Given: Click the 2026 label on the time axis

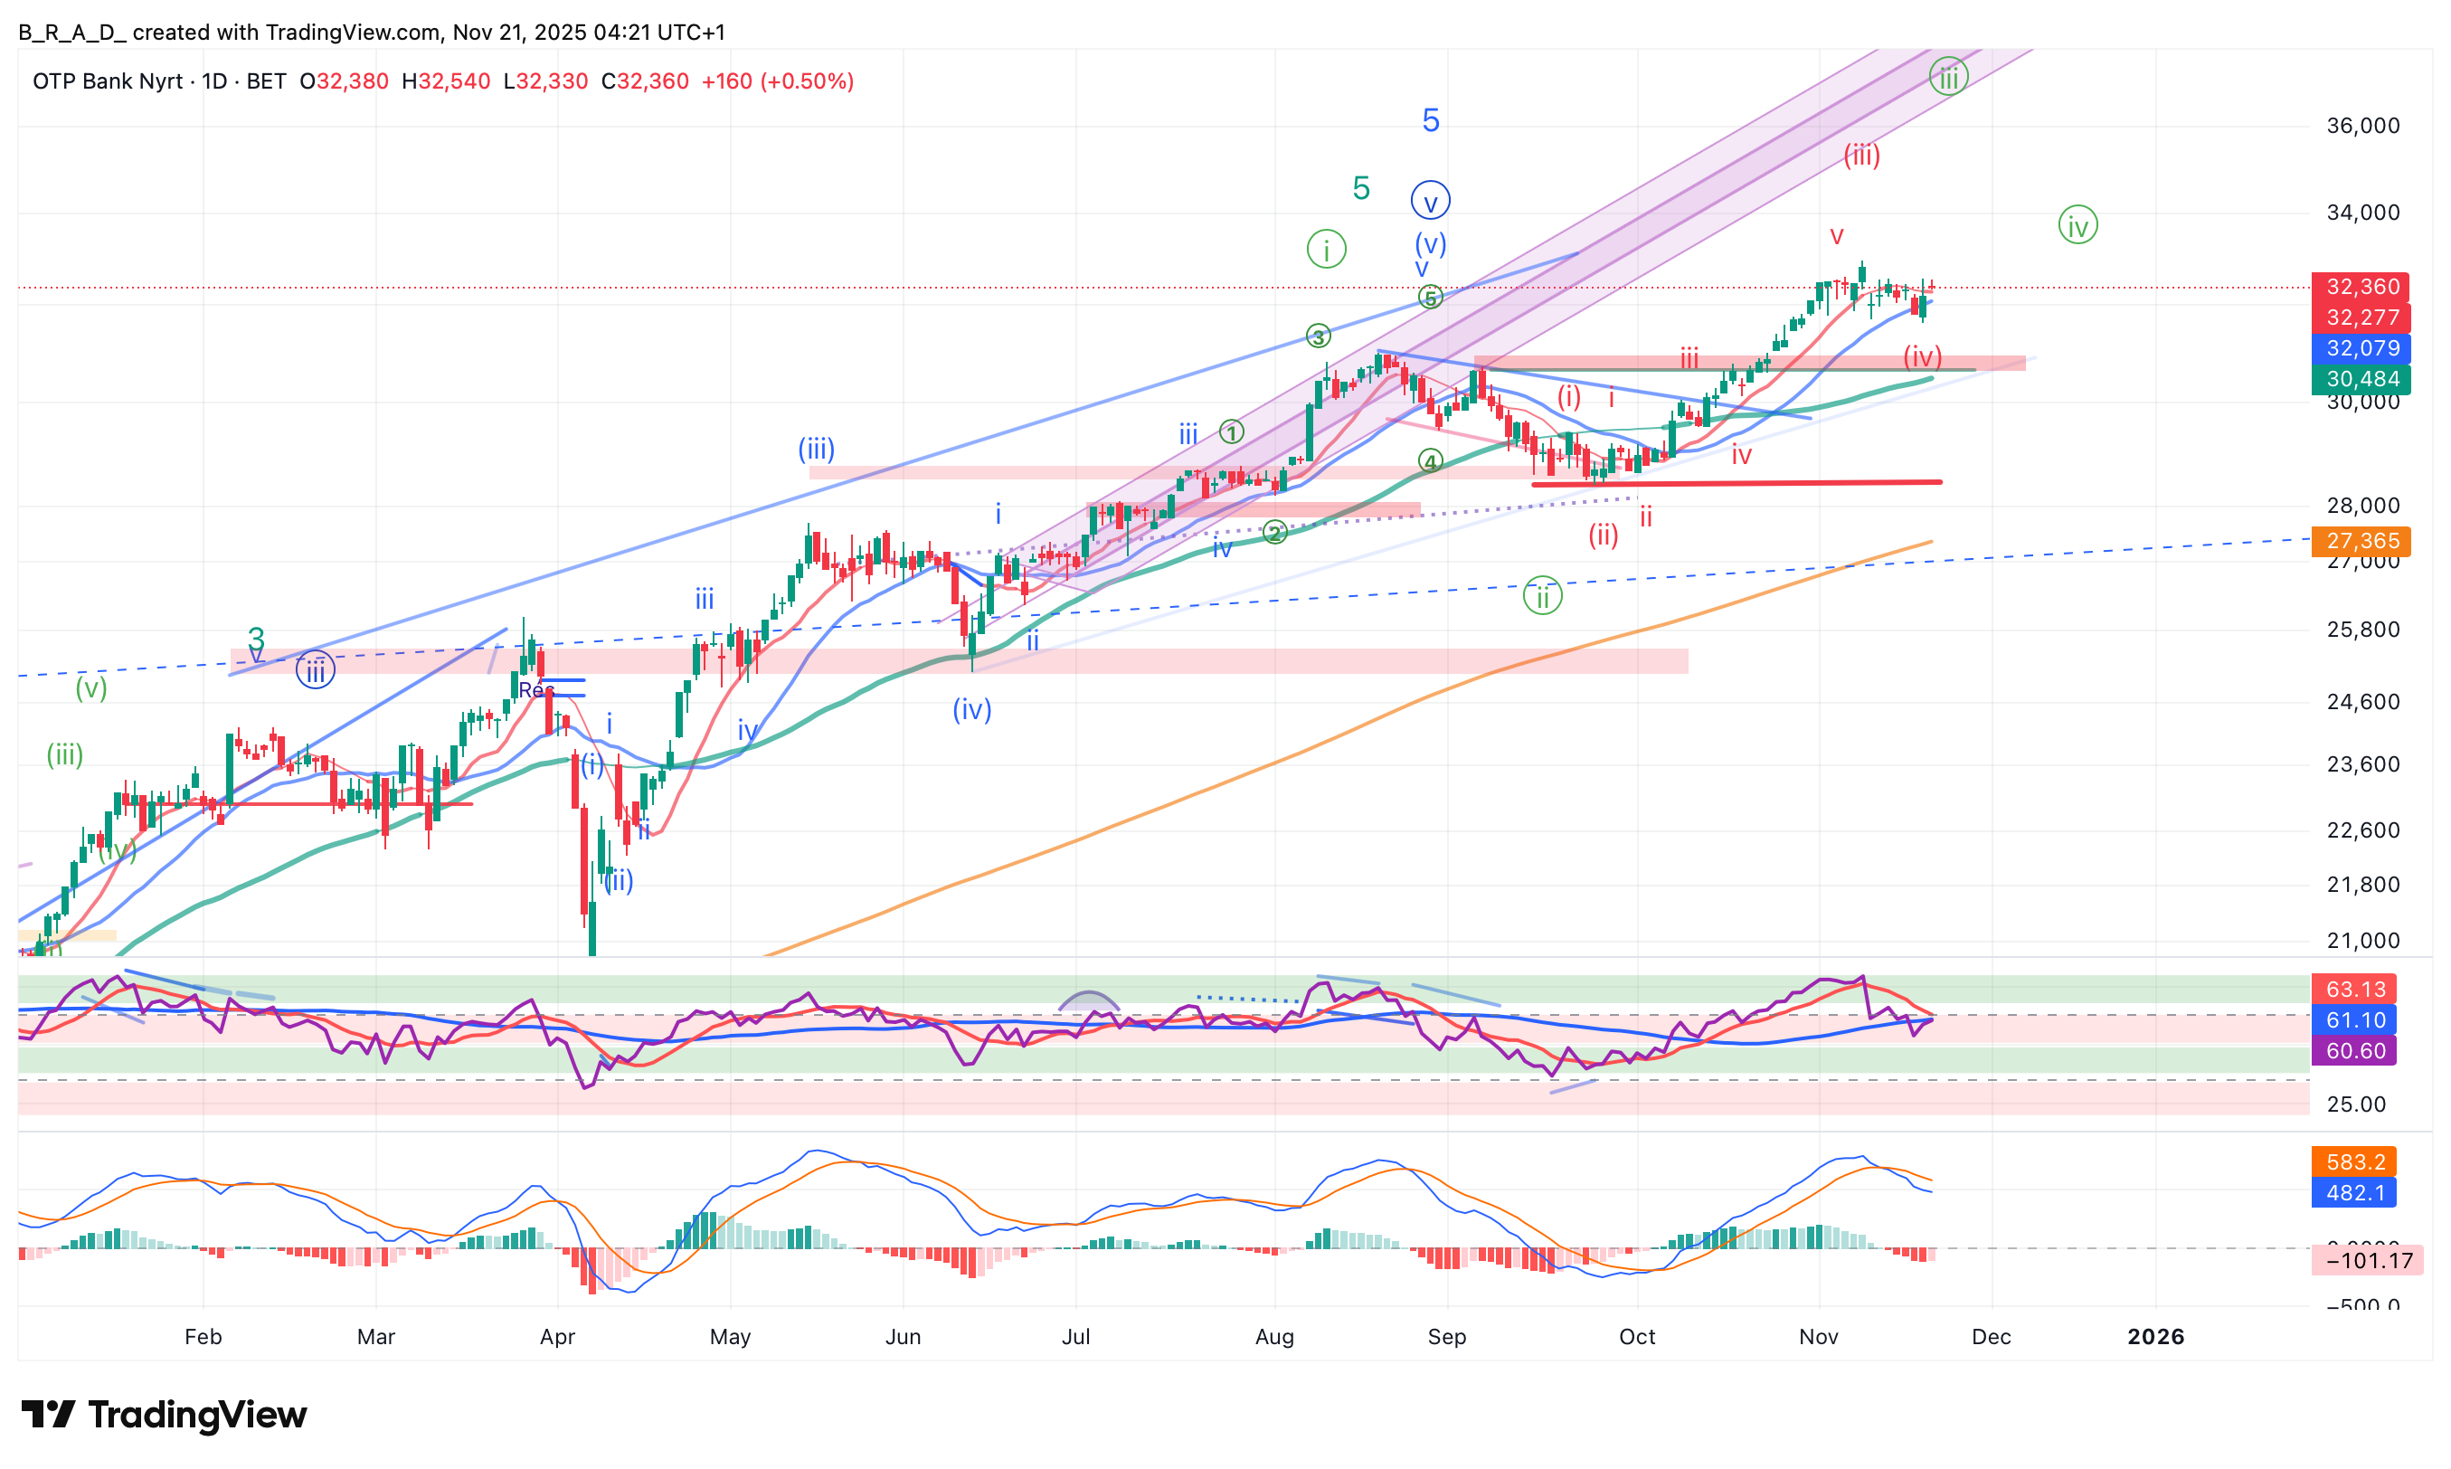Looking at the screenshot, I should pos(2155,1337).
